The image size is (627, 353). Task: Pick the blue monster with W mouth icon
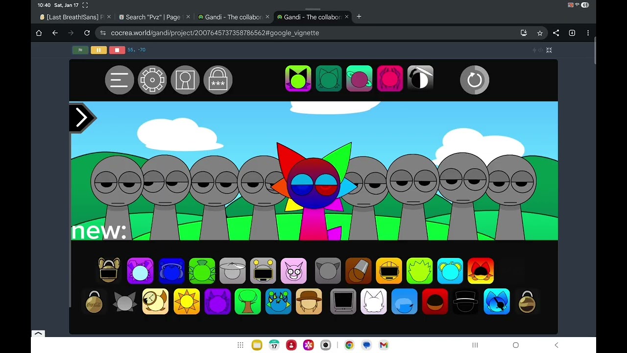pos(278,302)
